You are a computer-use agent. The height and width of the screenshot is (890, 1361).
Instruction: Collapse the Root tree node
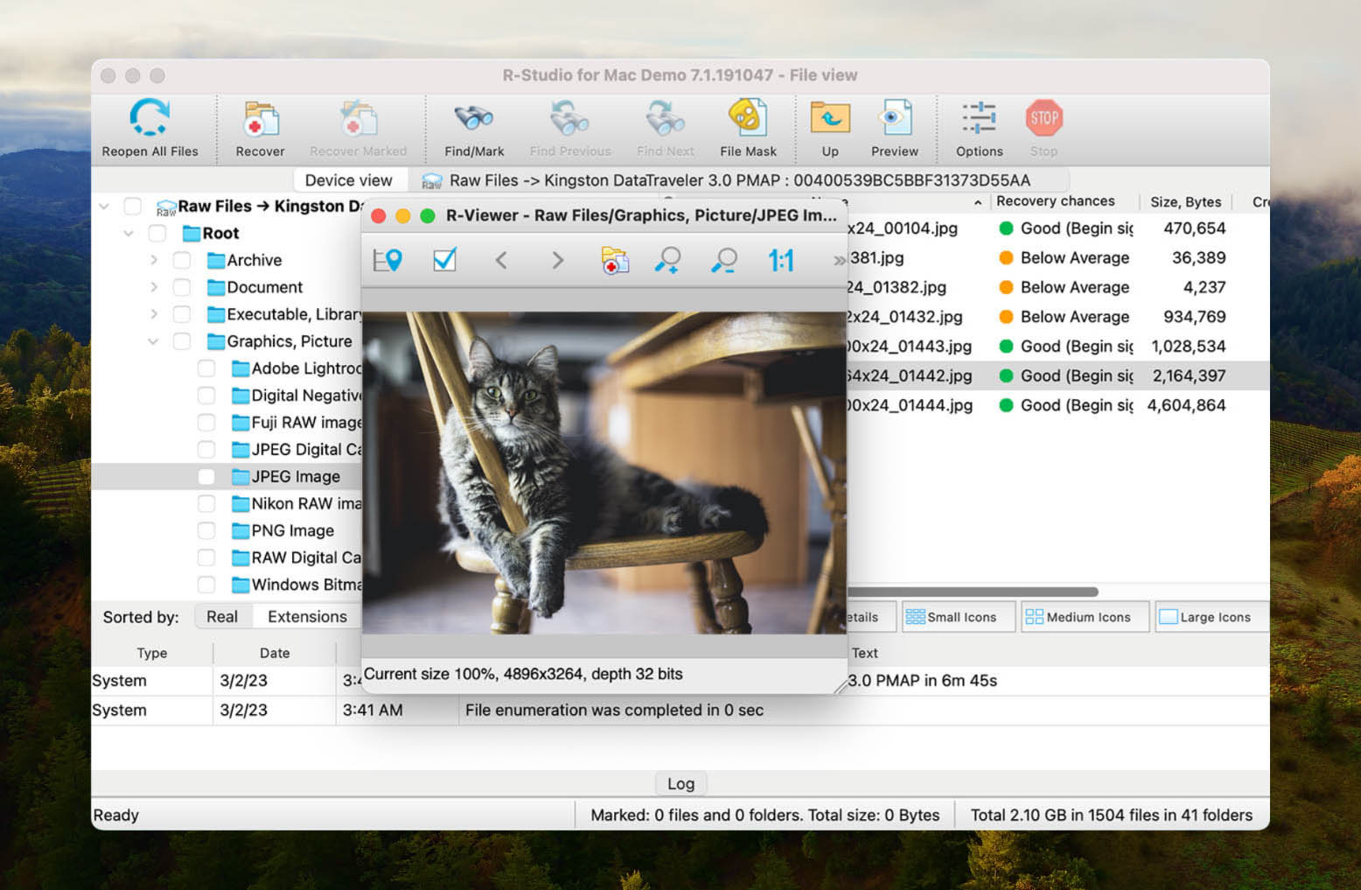(129, 234)
